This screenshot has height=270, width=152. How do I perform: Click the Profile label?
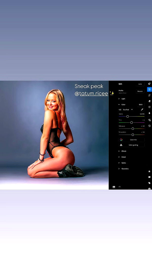click(x=121, y=91)
